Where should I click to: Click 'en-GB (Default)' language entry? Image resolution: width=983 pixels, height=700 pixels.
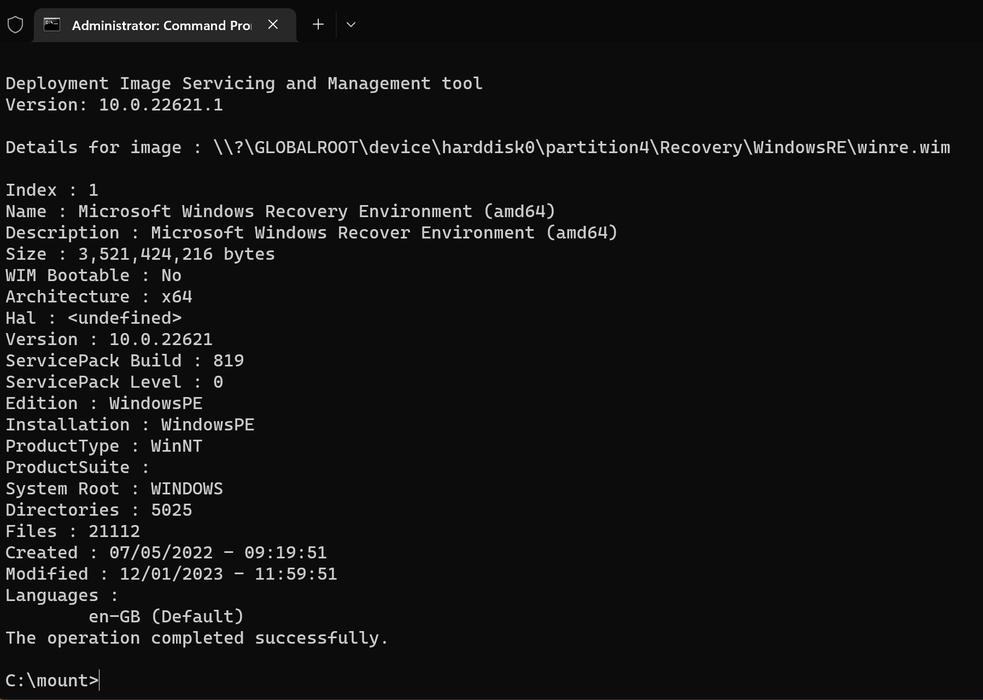166,617
